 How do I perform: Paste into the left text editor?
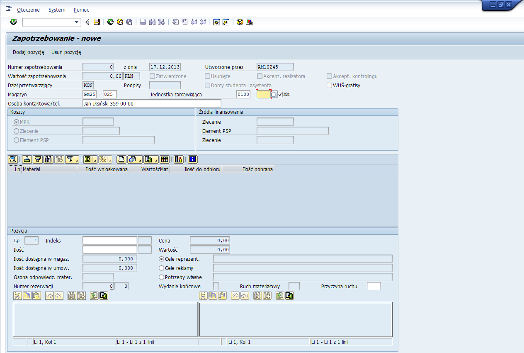pos(36,296)
